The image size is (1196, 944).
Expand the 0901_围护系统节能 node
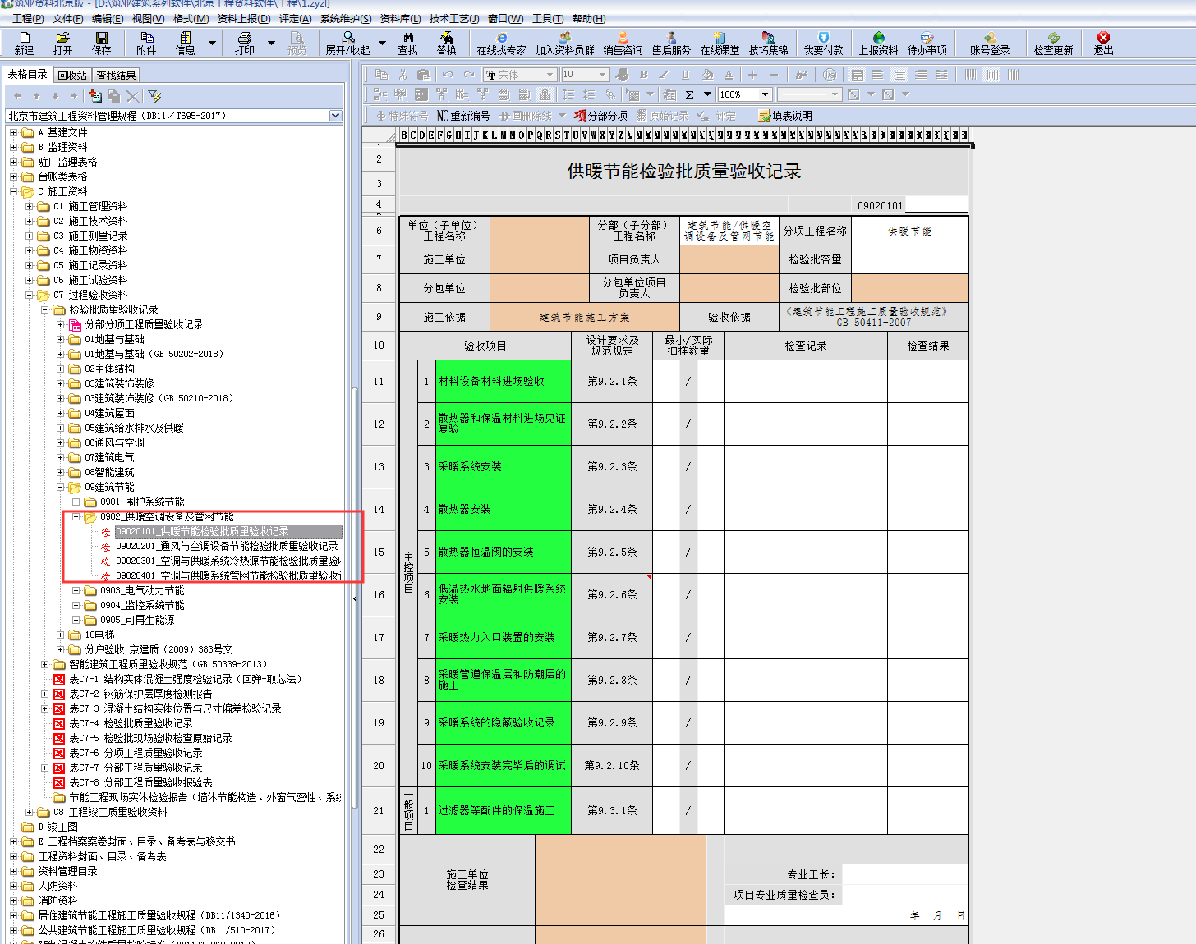pyautogui.click(x=76, y=502)
